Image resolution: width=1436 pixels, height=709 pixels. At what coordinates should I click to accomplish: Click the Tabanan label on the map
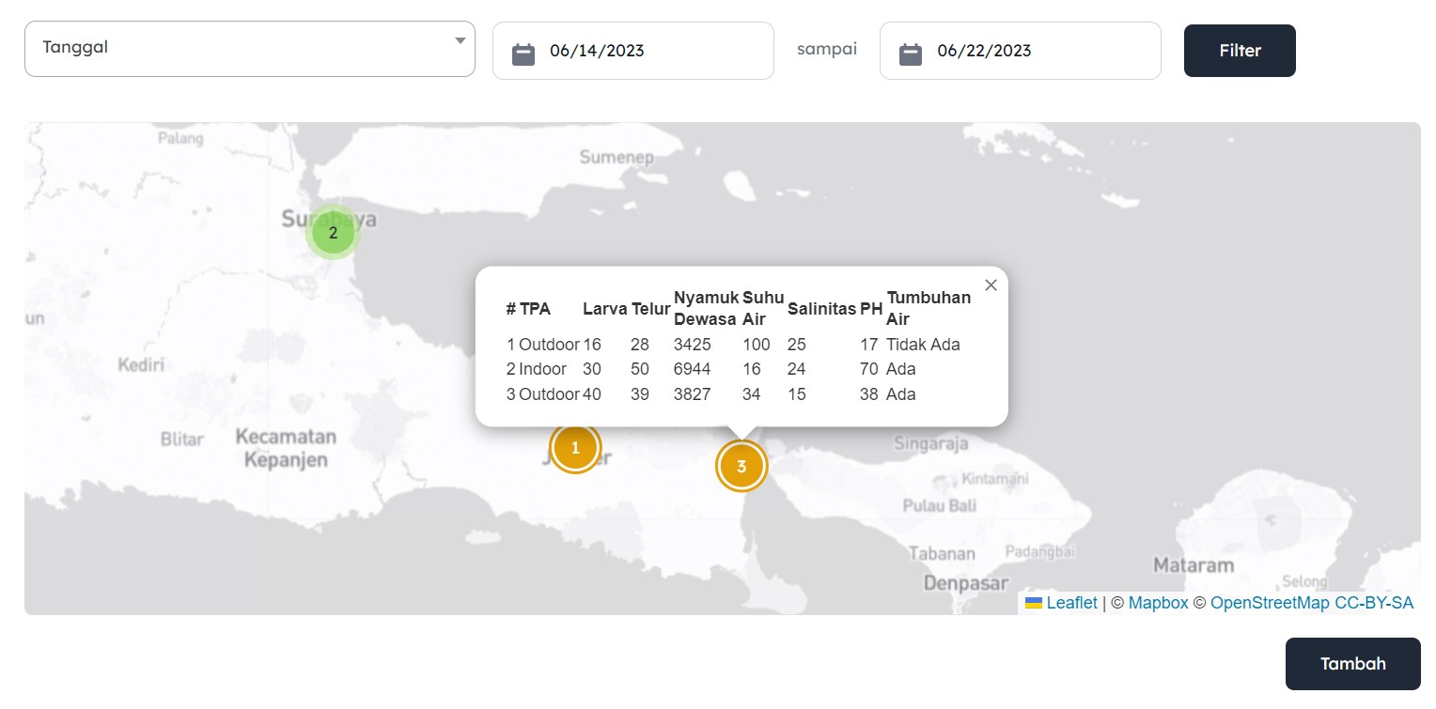941,553
